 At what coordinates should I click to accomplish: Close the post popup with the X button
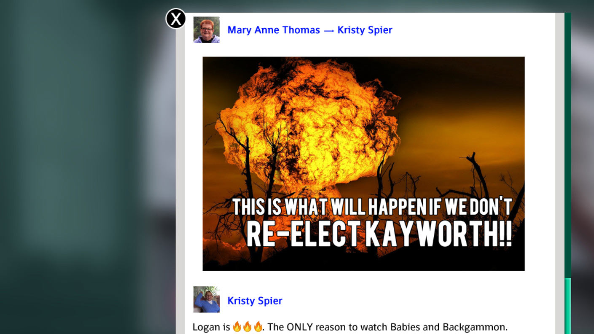(176, 19)
